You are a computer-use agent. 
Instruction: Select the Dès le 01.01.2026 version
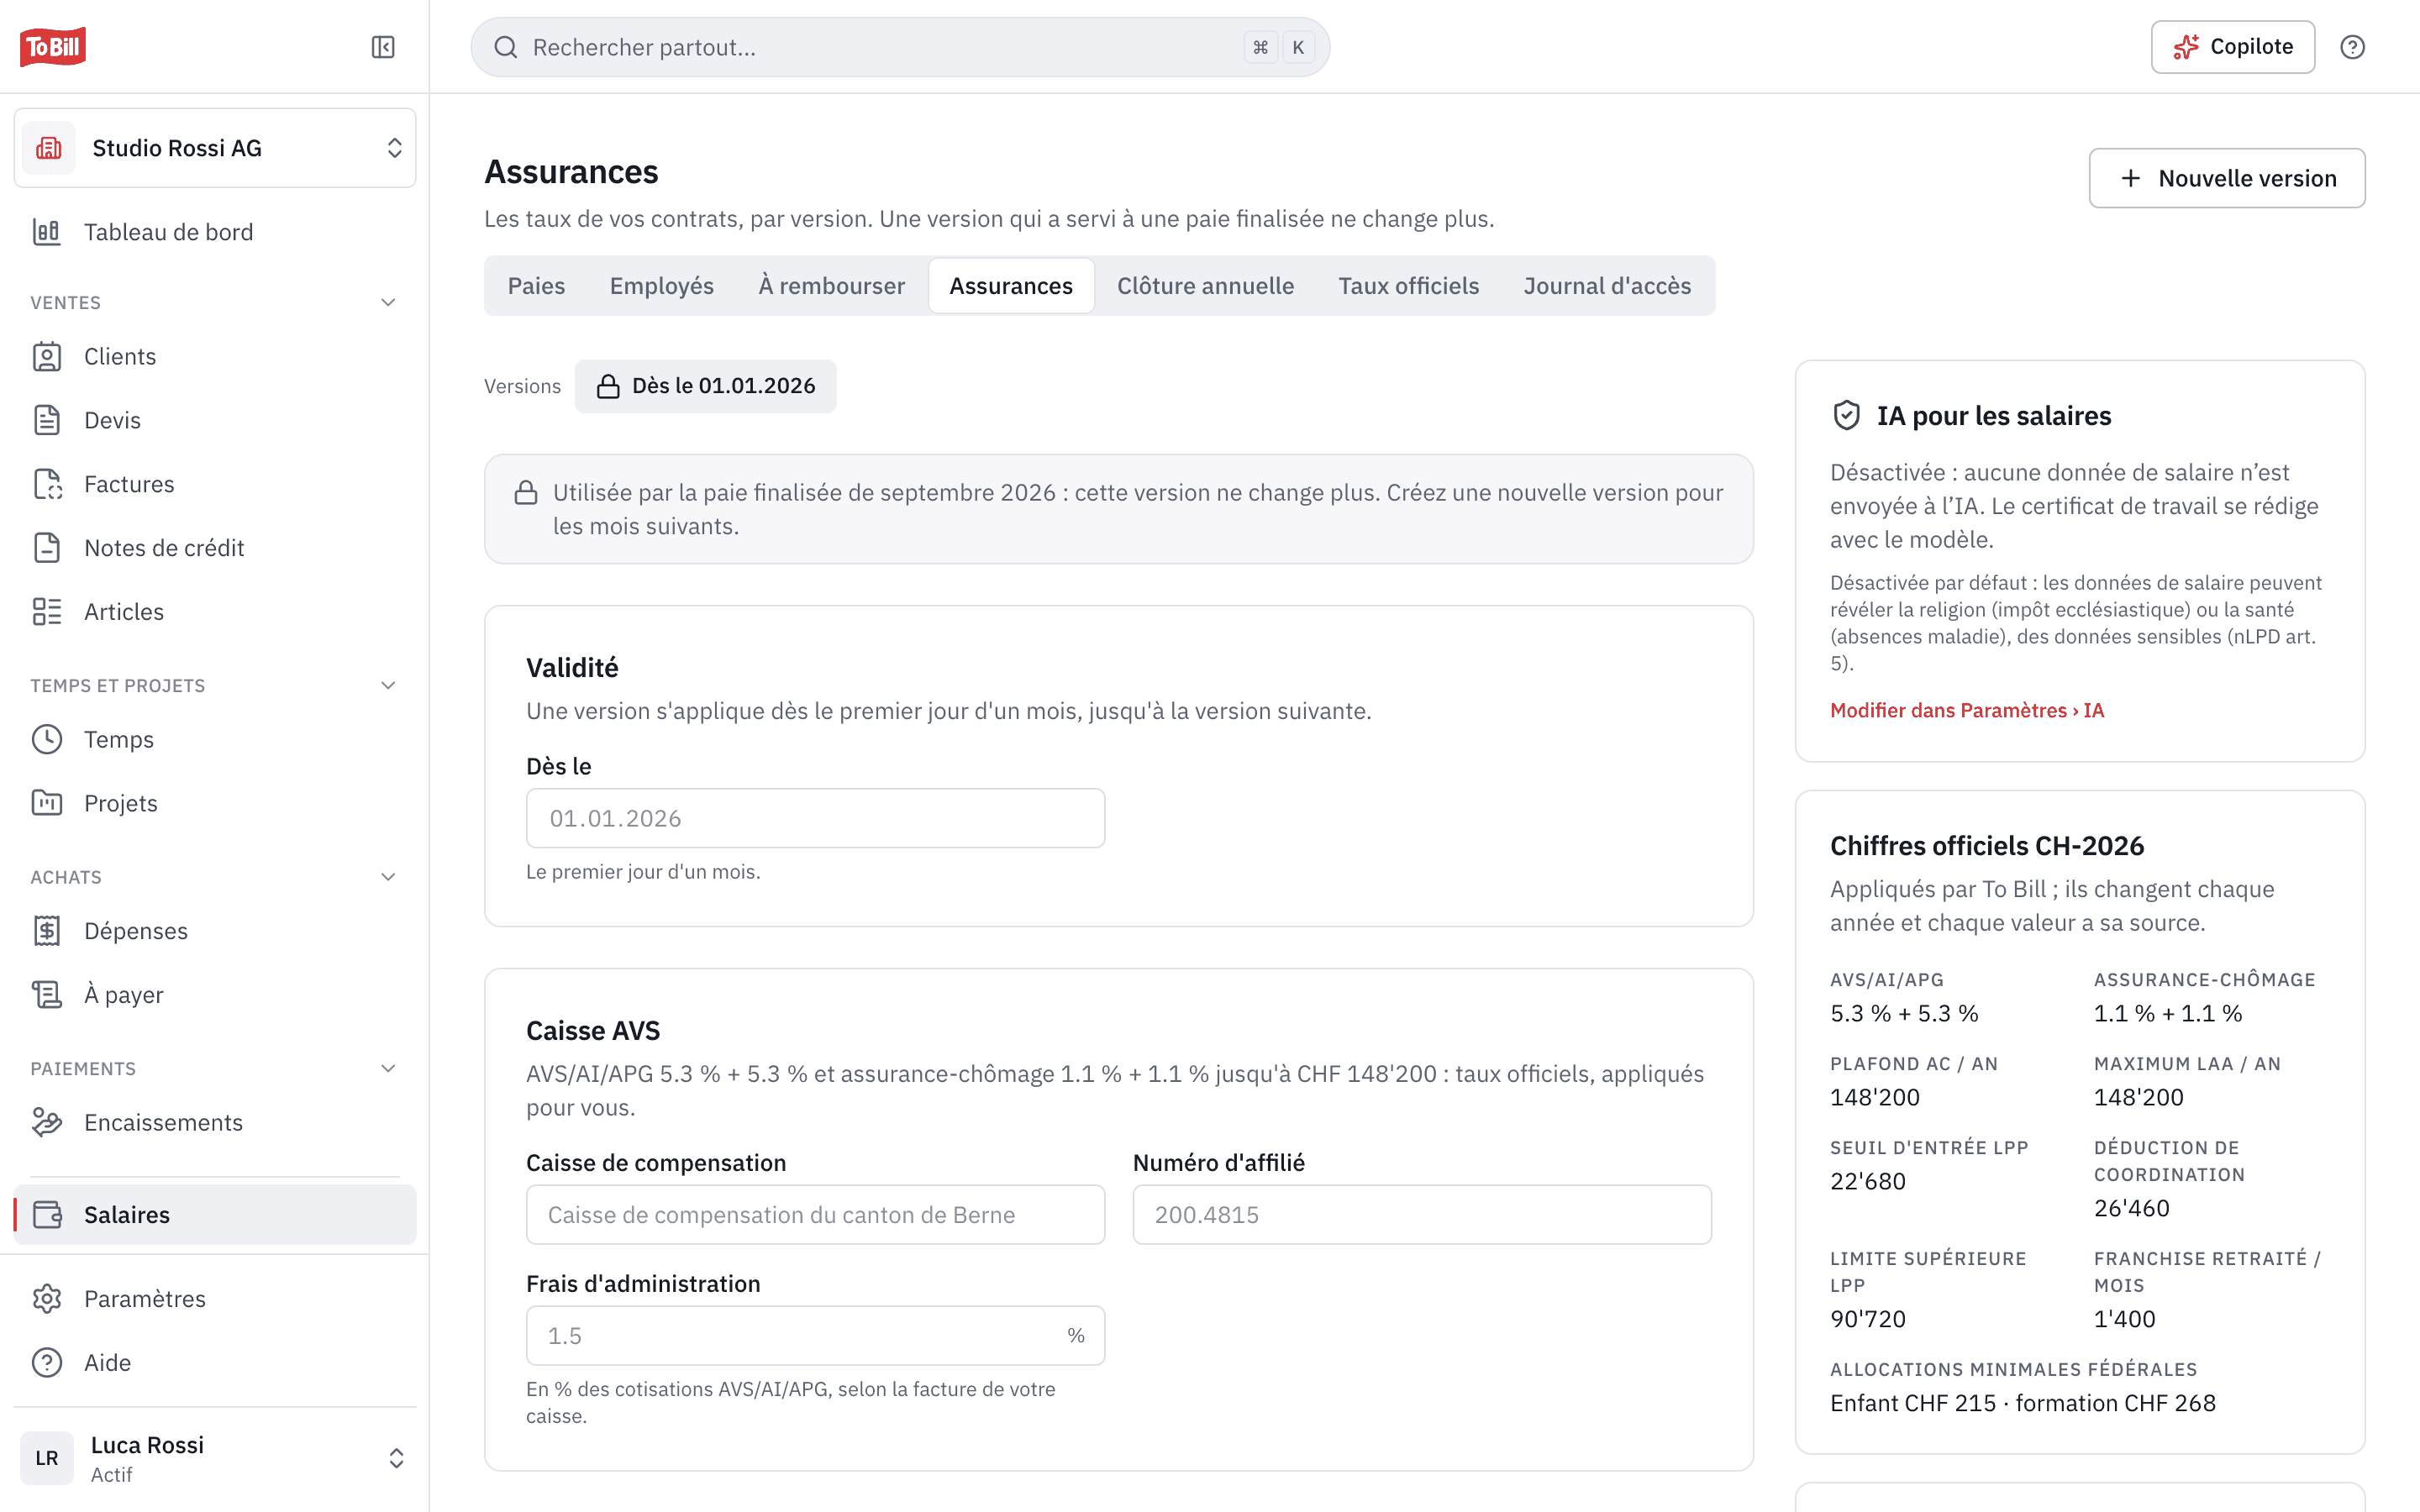pyautogui.click(x=706, y=386)
